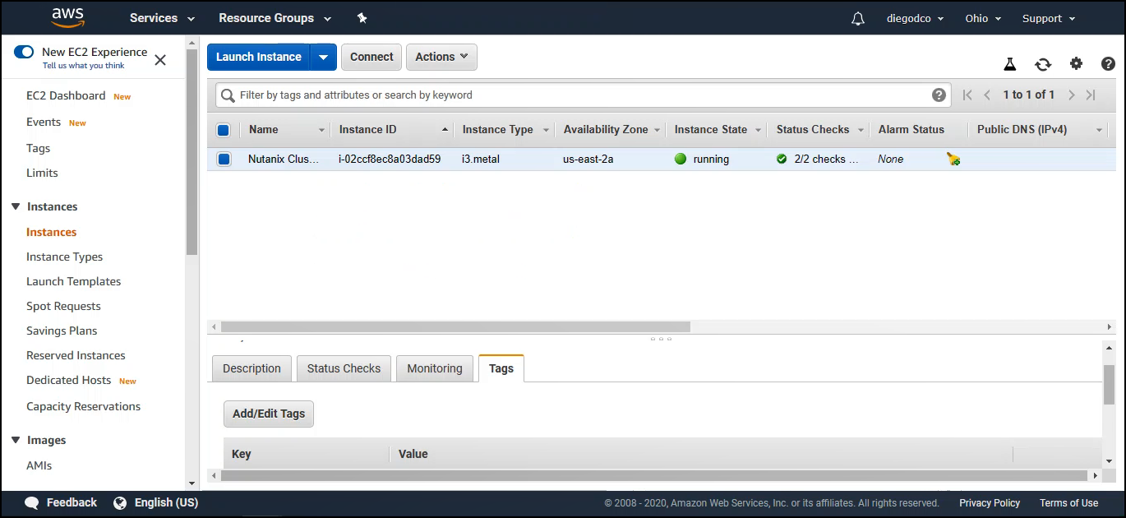Toggle the New EC2 Experience switch
The width and height of the screenshot is (1126, 518).
click(x=24, y=52)
